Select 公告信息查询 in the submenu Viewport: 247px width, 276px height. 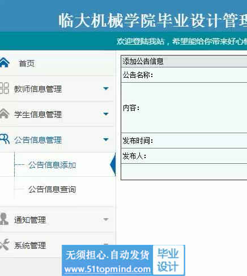52,189
